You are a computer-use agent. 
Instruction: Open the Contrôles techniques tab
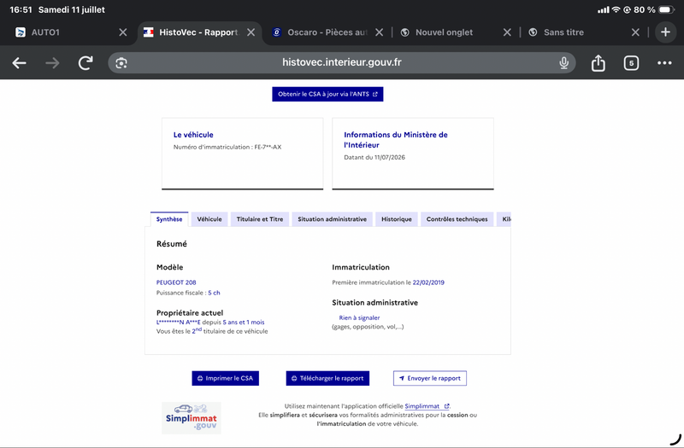click(457, 219)
